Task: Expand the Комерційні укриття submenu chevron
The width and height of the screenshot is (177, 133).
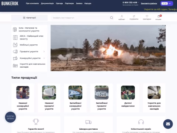Action: pyautogui.click(x=44, y=58)
